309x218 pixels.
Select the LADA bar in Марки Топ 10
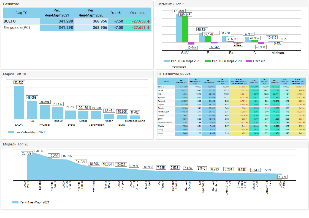point(19,102)
